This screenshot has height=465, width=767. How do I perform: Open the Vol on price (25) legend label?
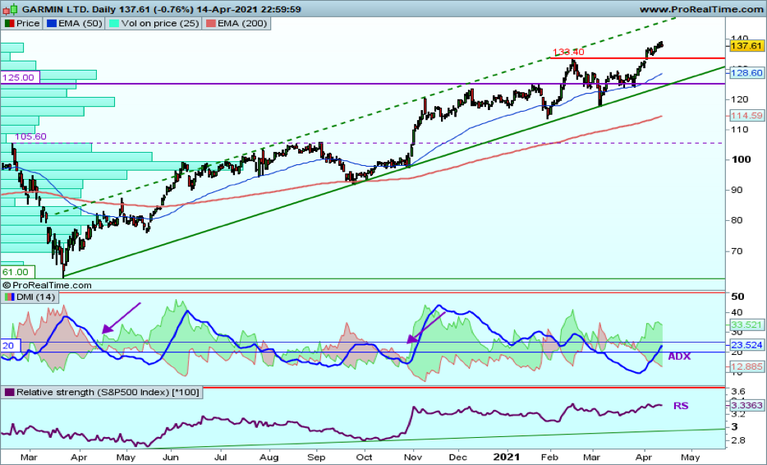160,23
